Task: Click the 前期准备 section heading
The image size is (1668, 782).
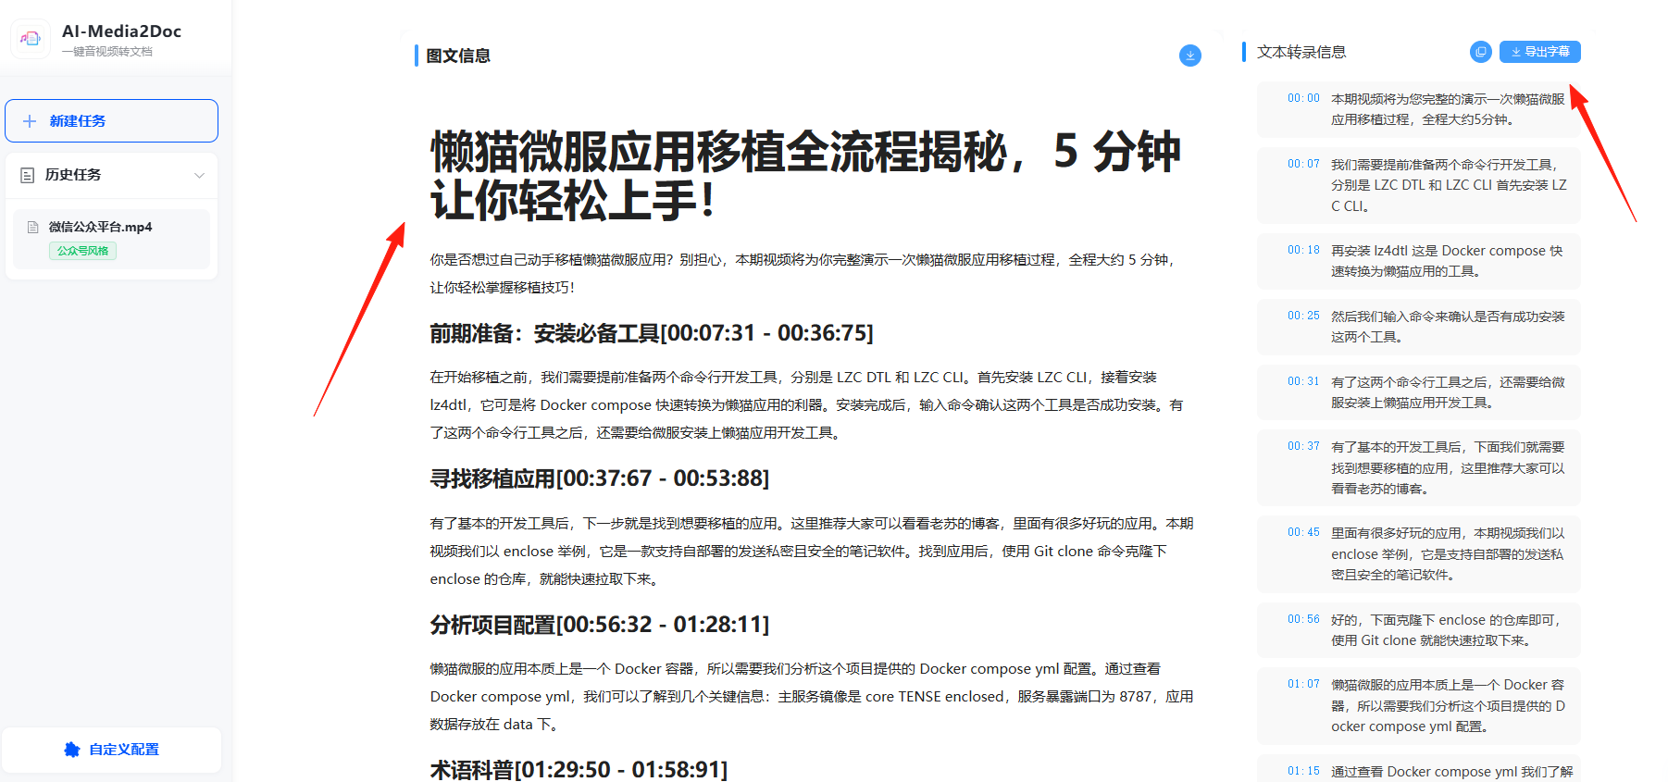Action: (x=652, y=333)
